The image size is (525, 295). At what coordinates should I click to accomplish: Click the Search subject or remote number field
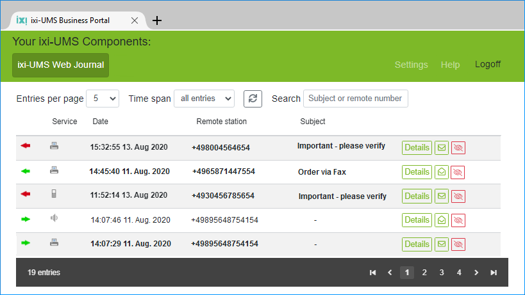point(355,99)
